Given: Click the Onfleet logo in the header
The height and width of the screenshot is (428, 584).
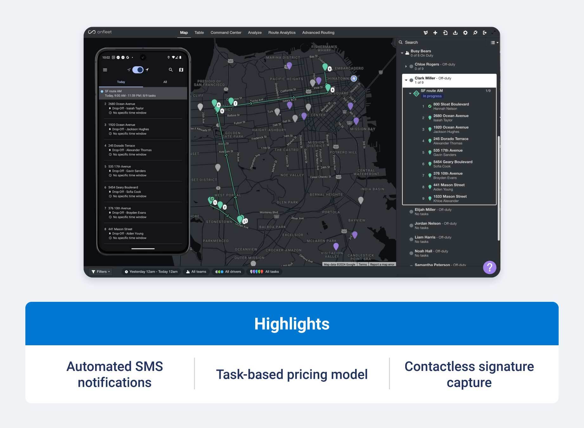Looking at the screenshot, I should (100, 32).
